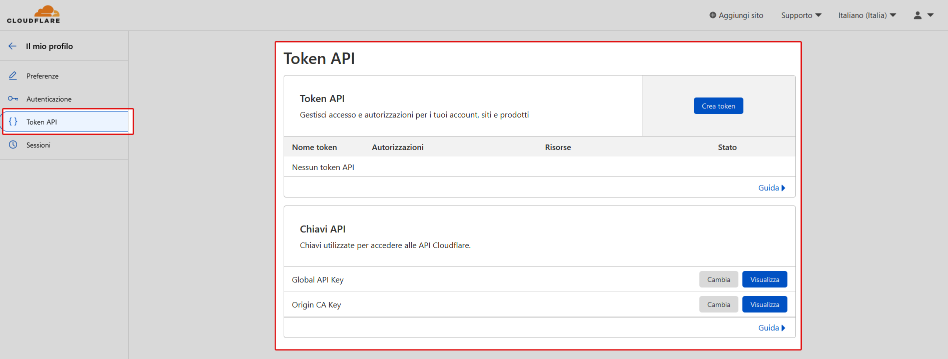Image resolution: width=948 pixels, height=359 pixels.
Task: Open the Guida link under Token API table
Action: pos(772,188)
